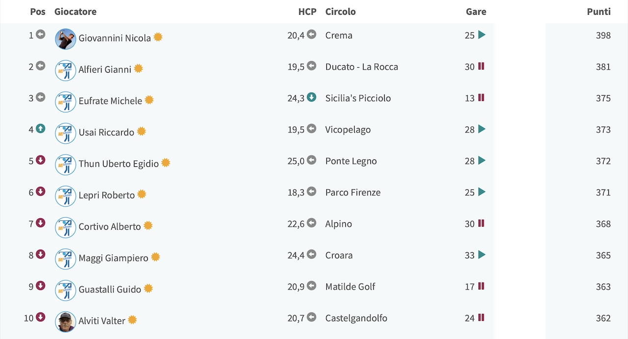
Task: Sort by the Punti column header
Action: tap(599, 11)
